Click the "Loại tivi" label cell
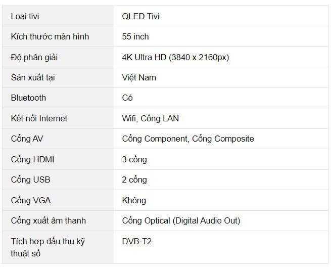Image resolution: width=331 pixels, height=269 pixels. (25, 16)
